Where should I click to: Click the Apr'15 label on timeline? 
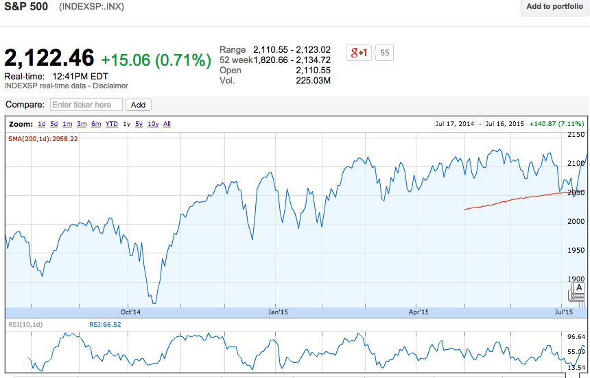pyautogui.click(x=418, y=312)
